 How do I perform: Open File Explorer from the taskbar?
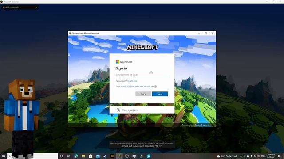(x=83, y=156)
